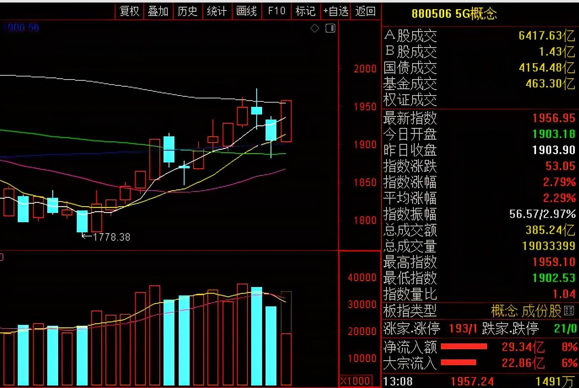Viewport: 579px width, 388px height.
Task: Click the small box icon in volume pane
Action: click(1, 257)
